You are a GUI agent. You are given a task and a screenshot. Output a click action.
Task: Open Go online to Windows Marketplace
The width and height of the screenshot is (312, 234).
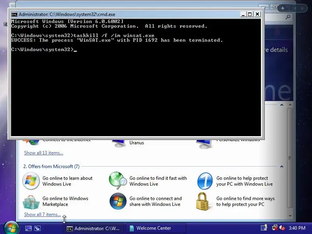[x=65, y=201]
